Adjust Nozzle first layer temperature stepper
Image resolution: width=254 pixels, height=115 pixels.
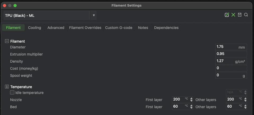click(191, 99)
